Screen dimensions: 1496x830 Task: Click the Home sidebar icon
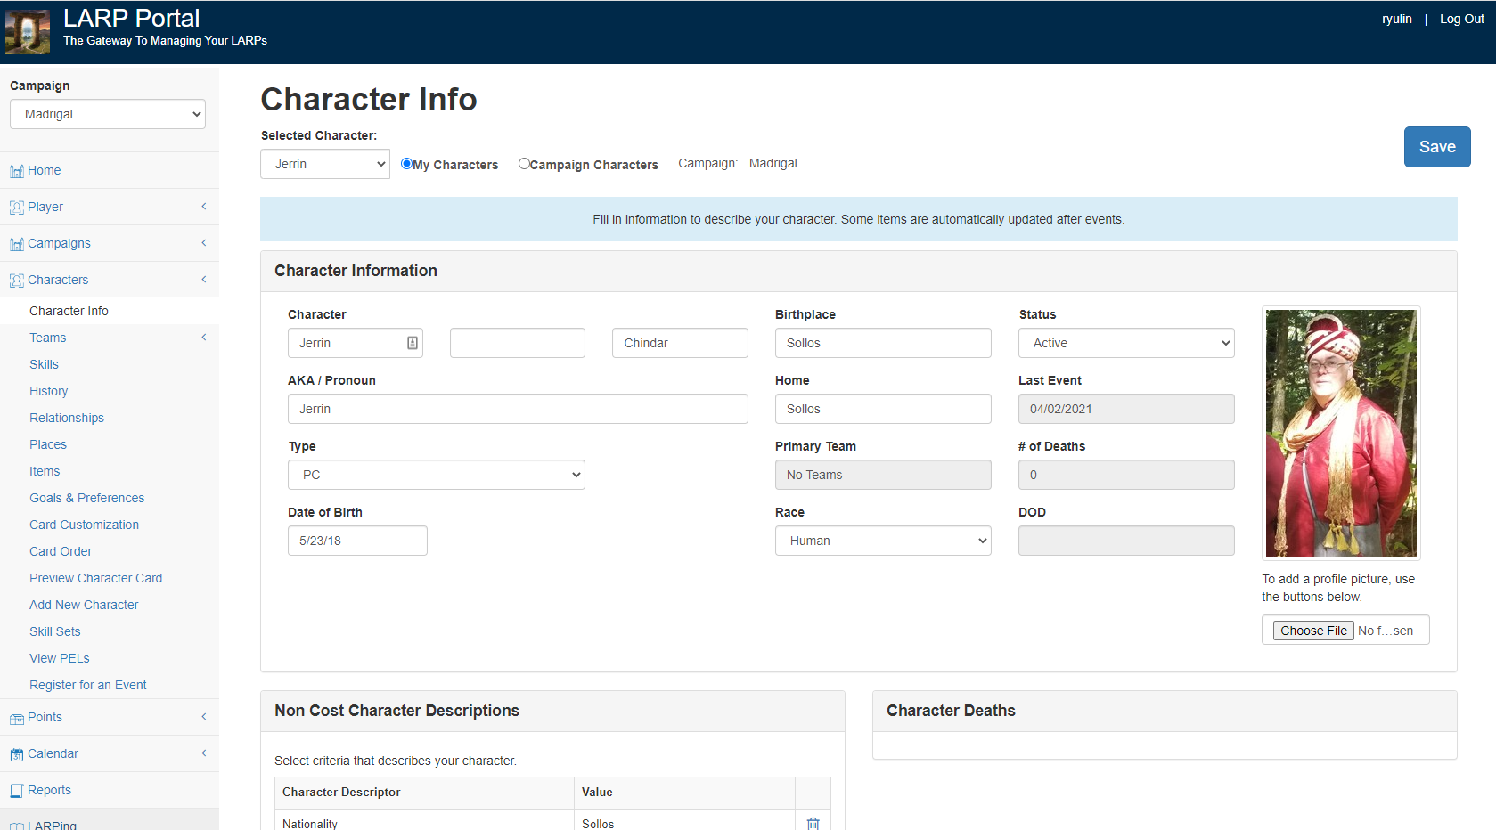pyautogui.click(x=16, y=171)
